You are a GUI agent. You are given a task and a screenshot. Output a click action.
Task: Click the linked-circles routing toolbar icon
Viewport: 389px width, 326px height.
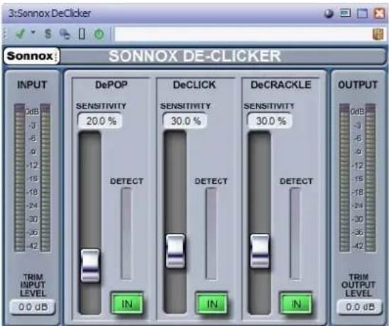[65, 34]
